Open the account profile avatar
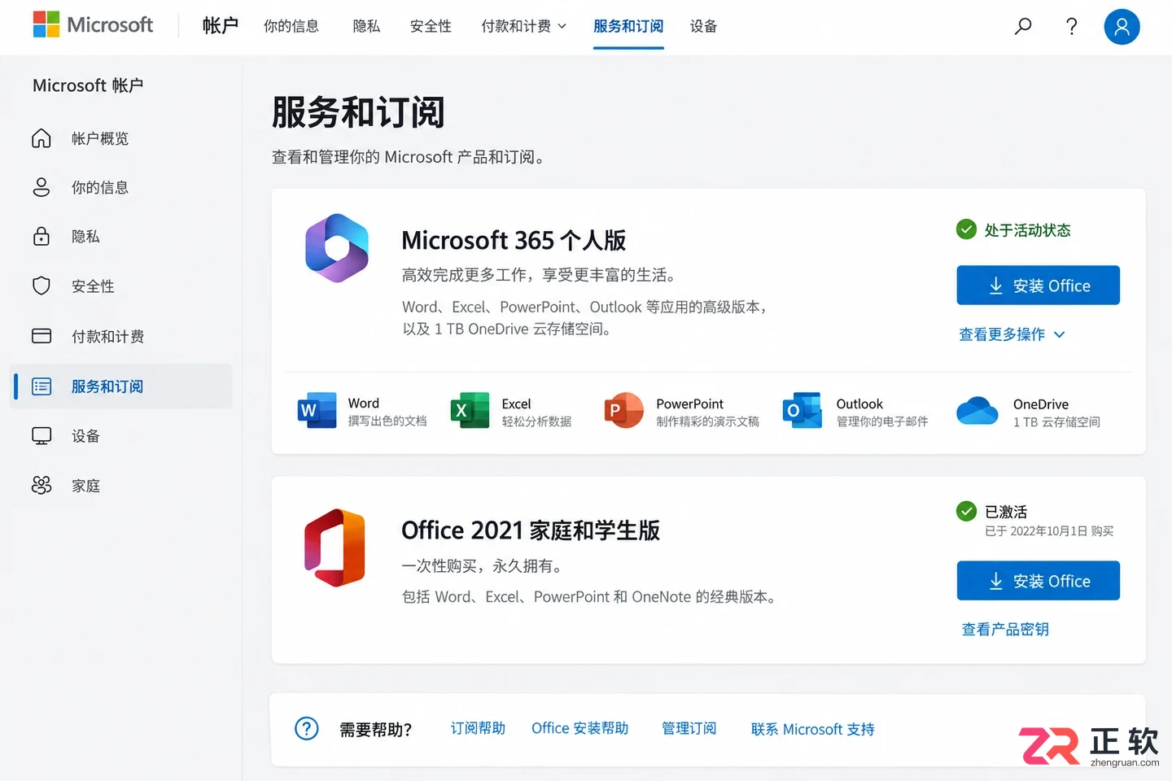The height and width of the screenshot is (781, 1172). (1122, 27)
